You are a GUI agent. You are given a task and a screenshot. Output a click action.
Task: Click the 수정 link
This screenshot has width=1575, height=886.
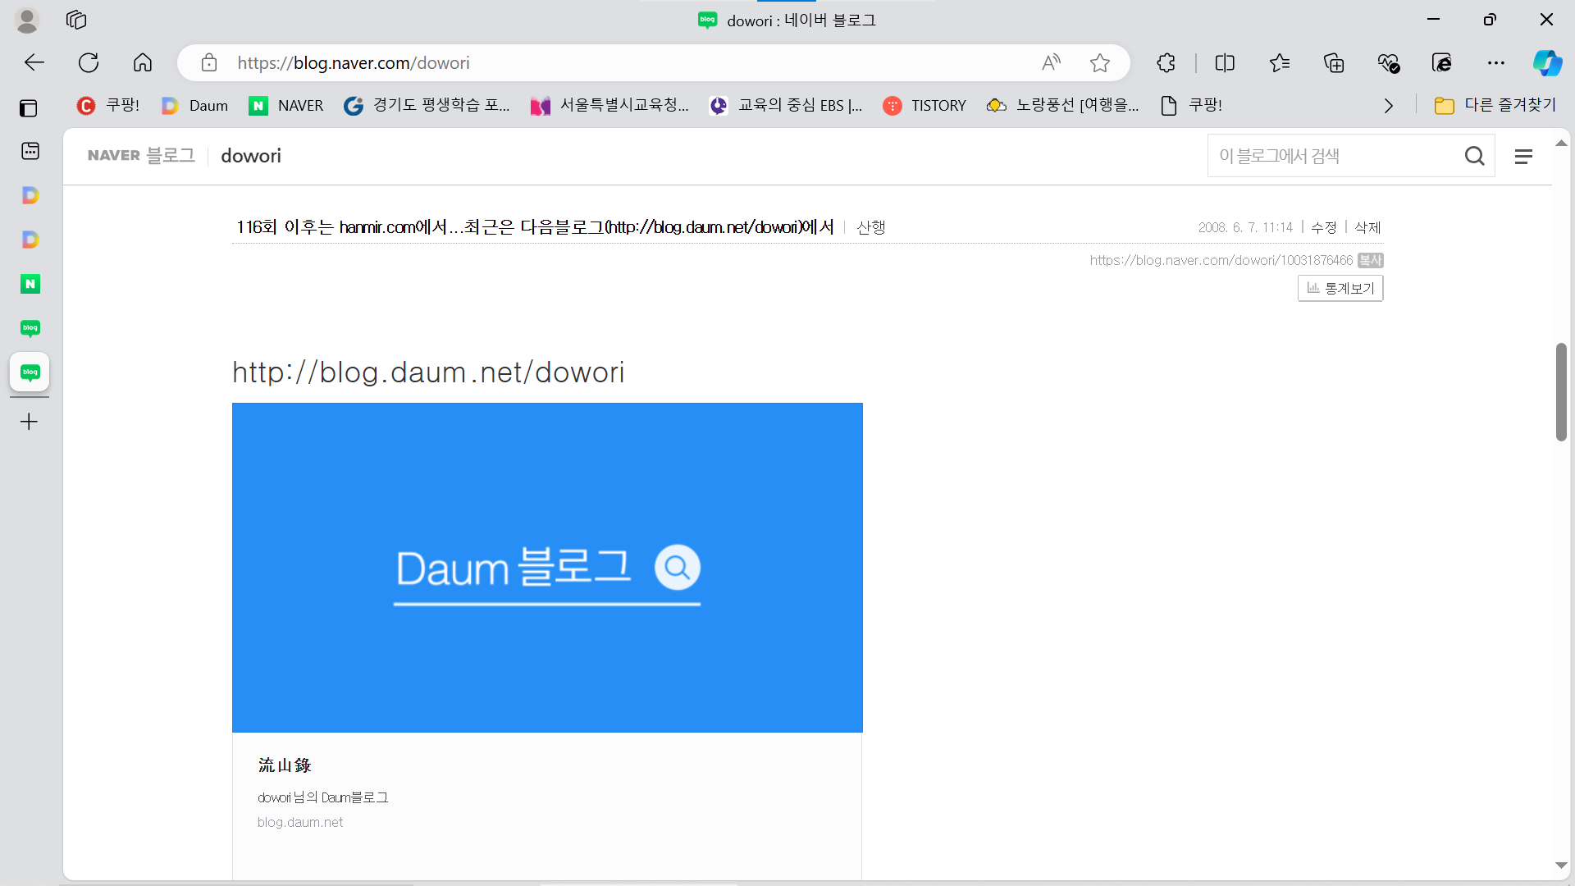point(1324,227)
